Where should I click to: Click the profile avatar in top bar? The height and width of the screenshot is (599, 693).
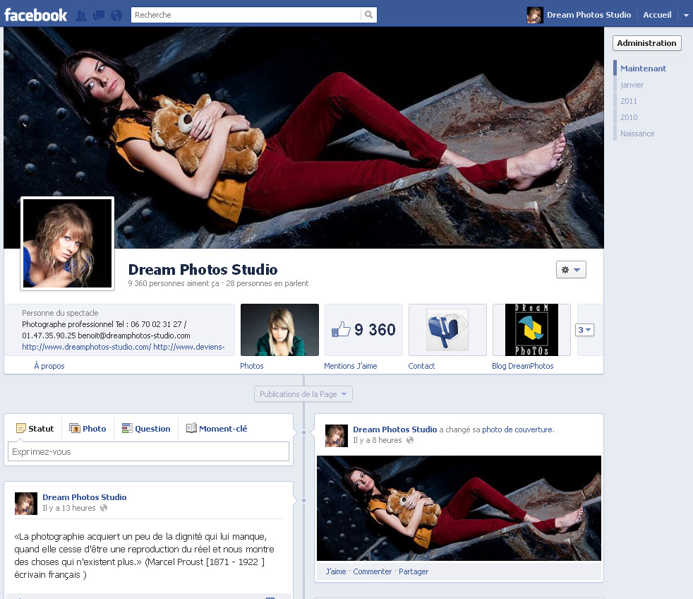tap(535, 15)
